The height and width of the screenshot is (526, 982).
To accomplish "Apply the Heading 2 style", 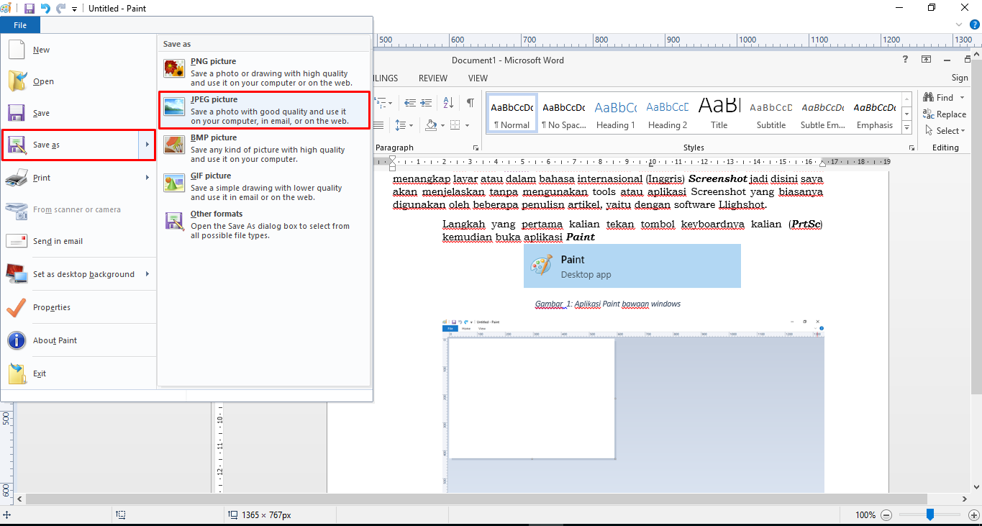I will click(668, 114).
